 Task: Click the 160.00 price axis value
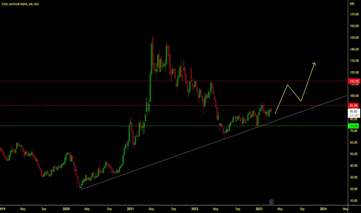[354, 26]
